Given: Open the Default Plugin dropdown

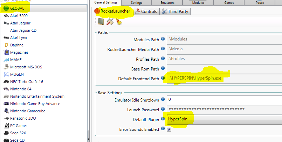Looking at the screenshot, I should [224, 119].
